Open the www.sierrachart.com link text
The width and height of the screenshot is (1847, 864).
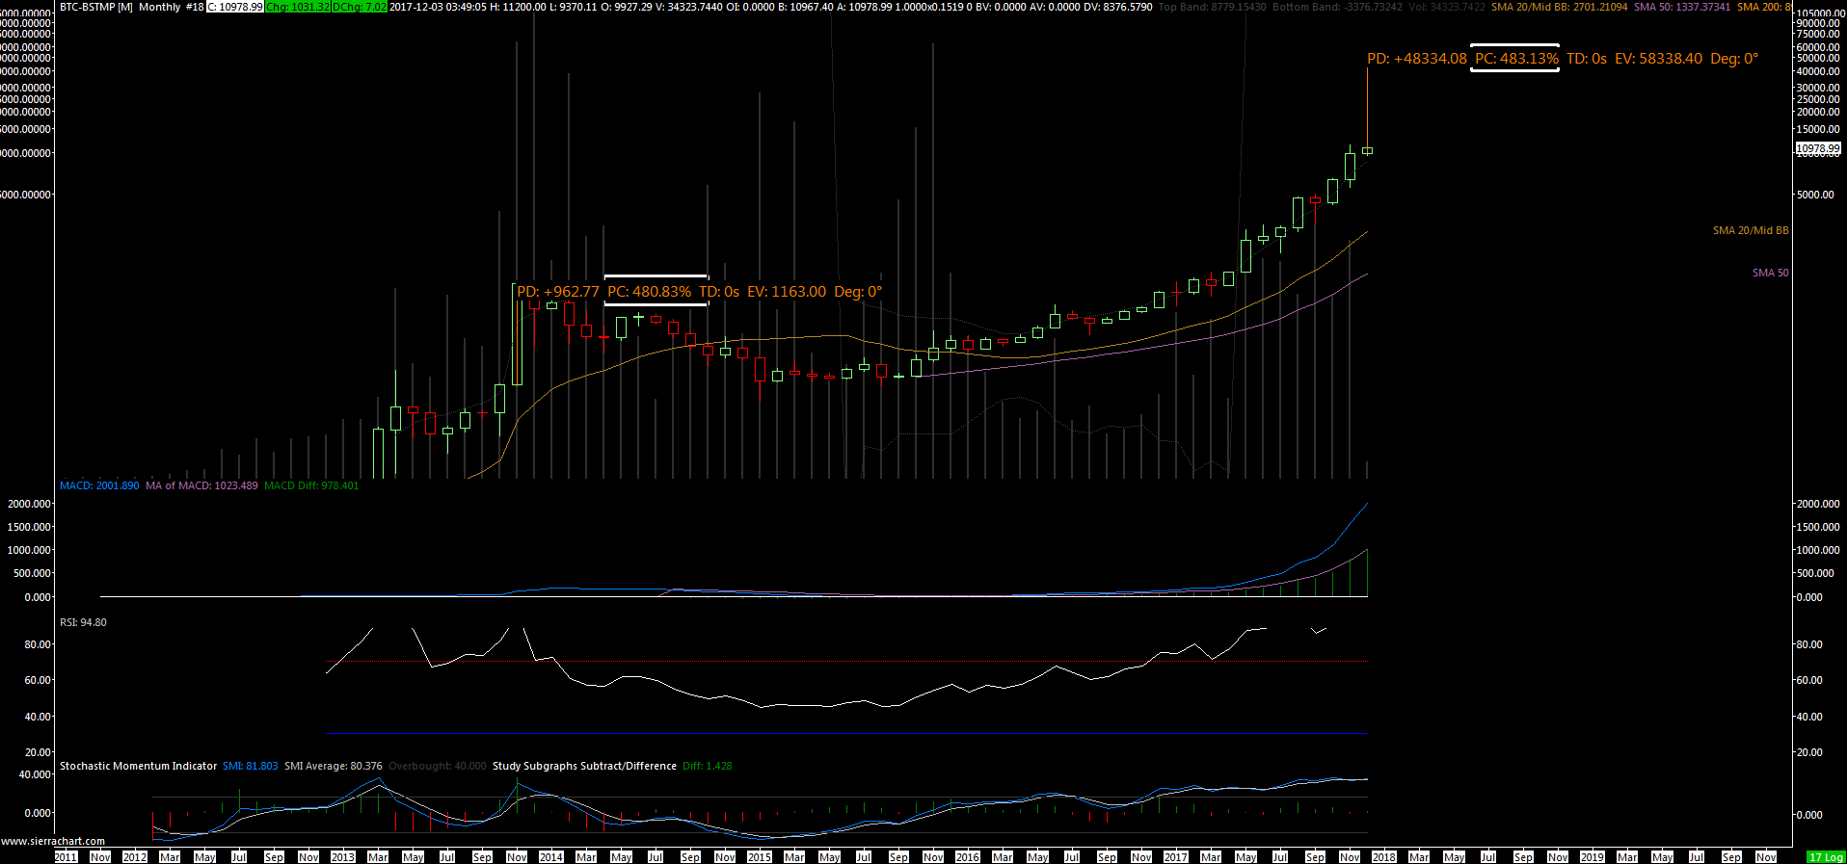[53, 841]
